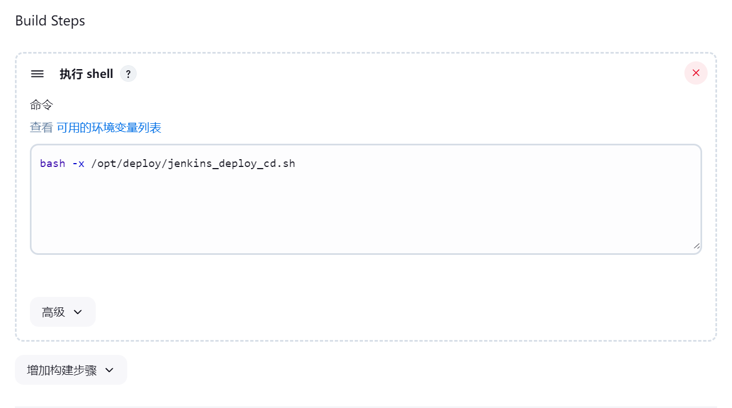This screenshot has height=408, width=732.
Task: Click the 查看 text before the link
Action: 41,128
